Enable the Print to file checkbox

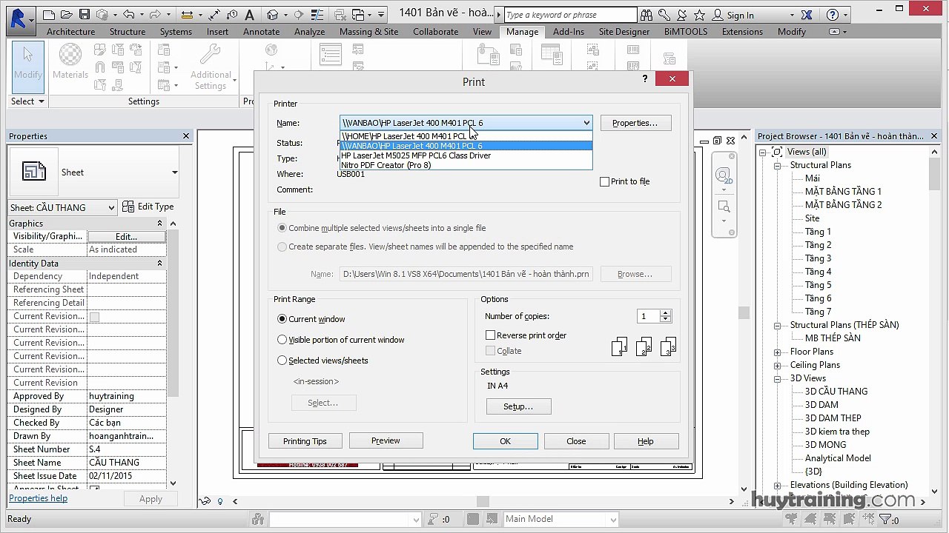[604, 181]
